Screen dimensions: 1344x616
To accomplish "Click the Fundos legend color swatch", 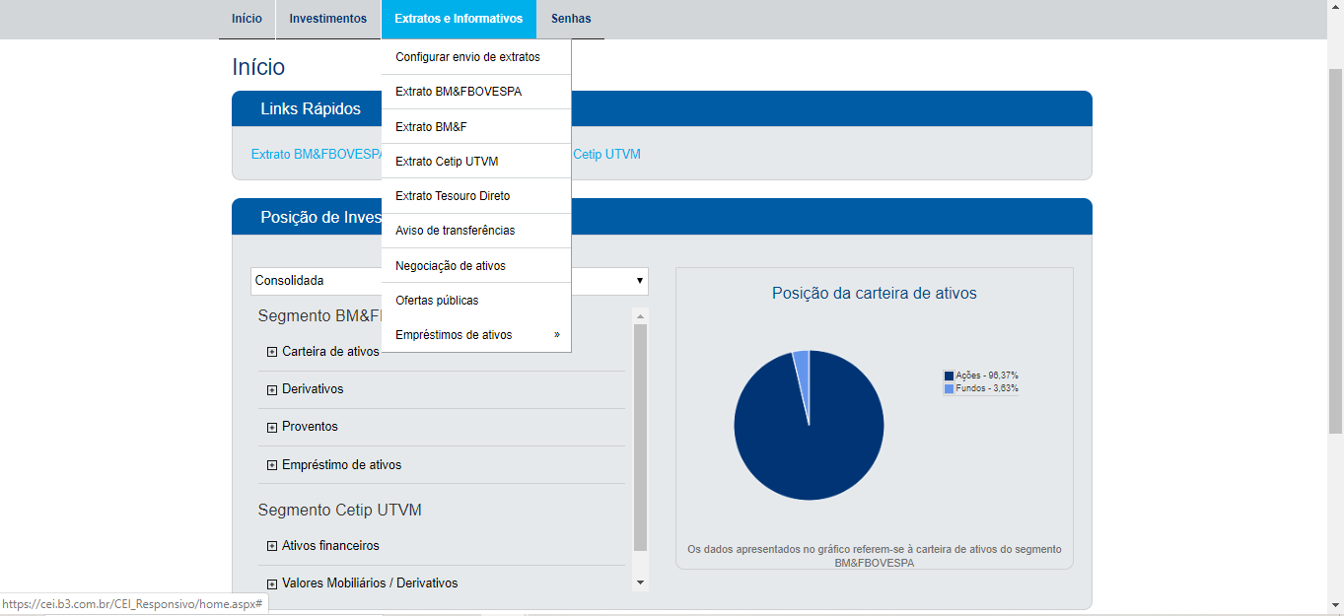I will coord(949,388).
